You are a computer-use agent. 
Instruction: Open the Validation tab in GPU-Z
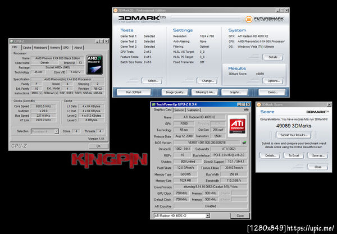click(193, 110)
